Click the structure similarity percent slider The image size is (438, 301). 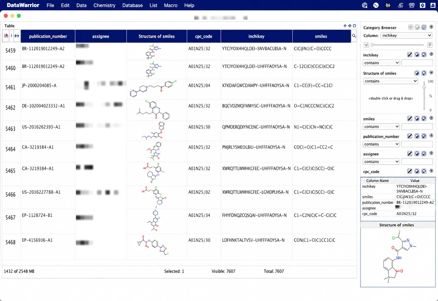click(424, 96)
